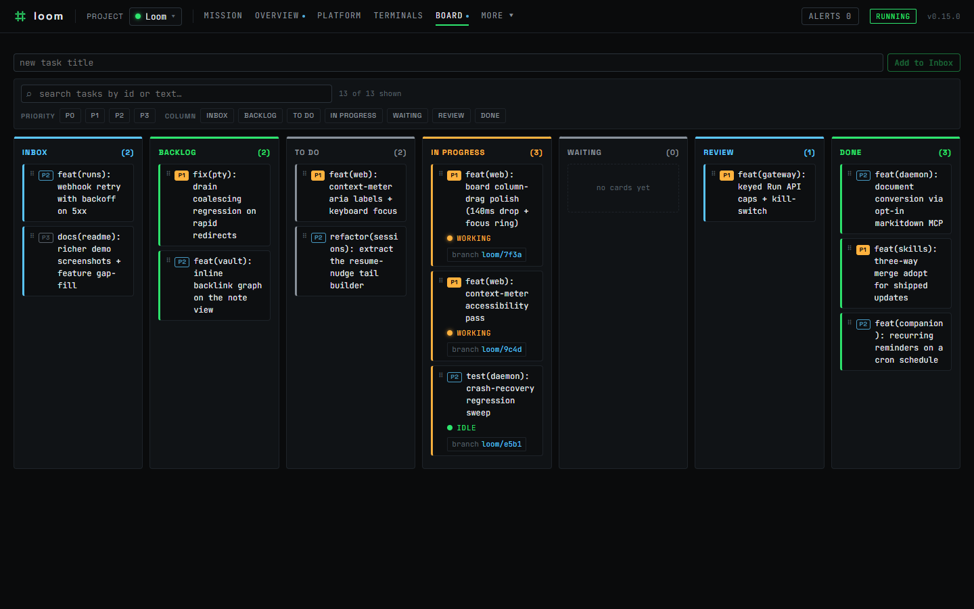Click the INBOX column header
The height and width of the screenshot is (609, 974).
pyautogui.click(x=78, y=152)
